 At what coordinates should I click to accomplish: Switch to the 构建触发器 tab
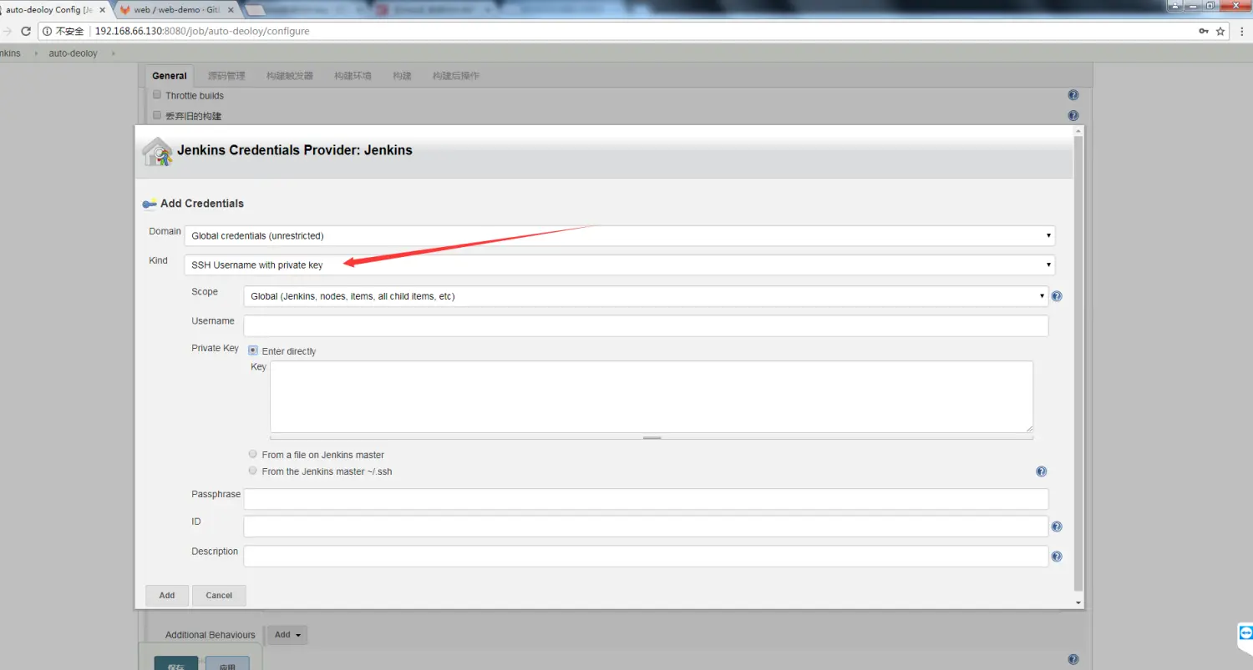pos(290,76)
